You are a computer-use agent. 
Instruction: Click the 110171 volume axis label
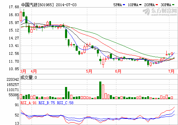click(x=13, y=90)
